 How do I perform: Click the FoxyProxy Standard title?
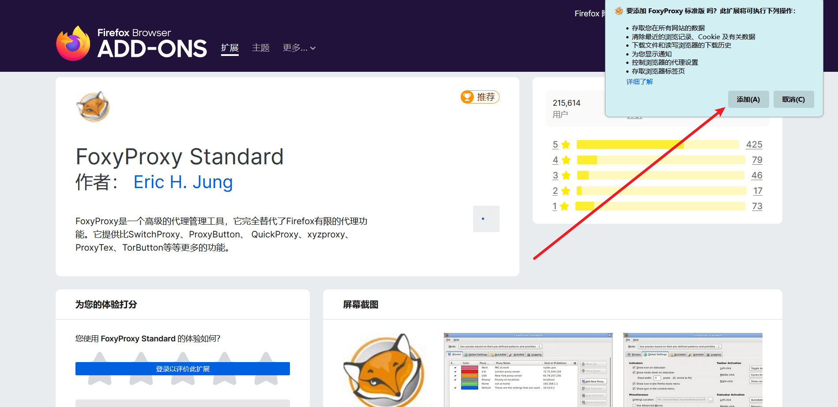pos(180,157)
